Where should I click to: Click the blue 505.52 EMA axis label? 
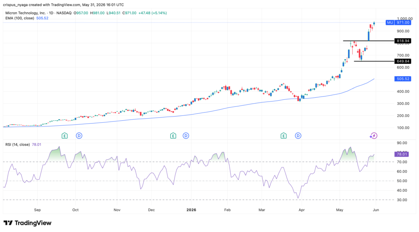403,79
